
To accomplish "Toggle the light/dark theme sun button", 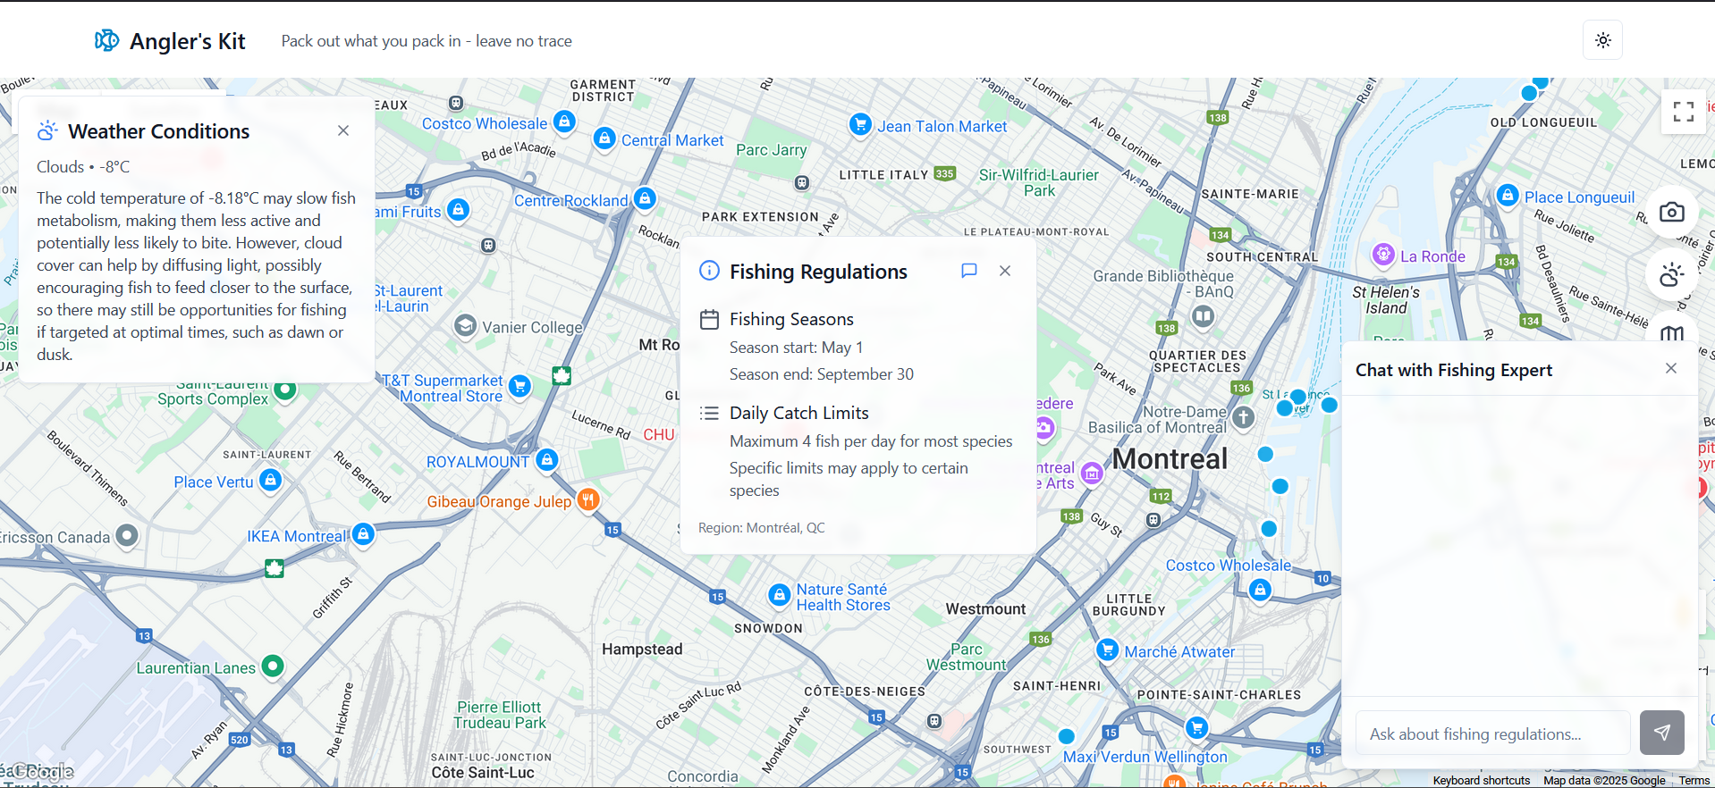I will coord(1602,40).
